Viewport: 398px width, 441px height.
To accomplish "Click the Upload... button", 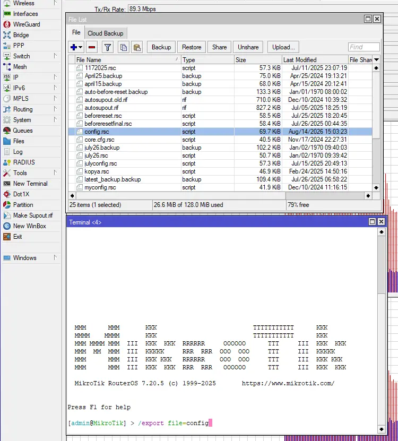I will (283, 47).
